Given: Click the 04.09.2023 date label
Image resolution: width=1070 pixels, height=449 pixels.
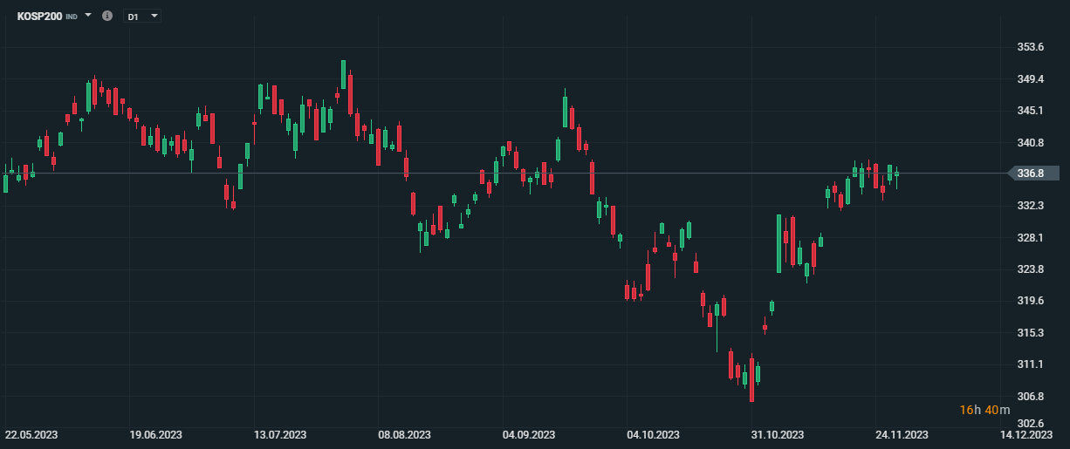Looking at the screenshot, I should [x=529, y=434].
